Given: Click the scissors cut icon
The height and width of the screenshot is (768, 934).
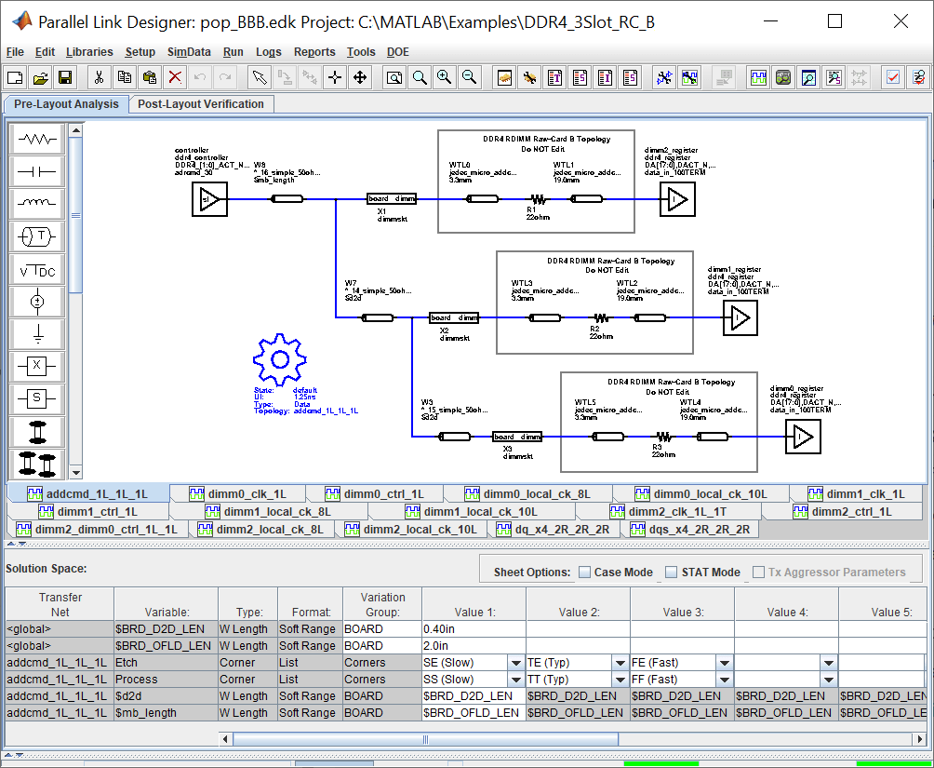Looking at the screenshot, I should (99, 77).
